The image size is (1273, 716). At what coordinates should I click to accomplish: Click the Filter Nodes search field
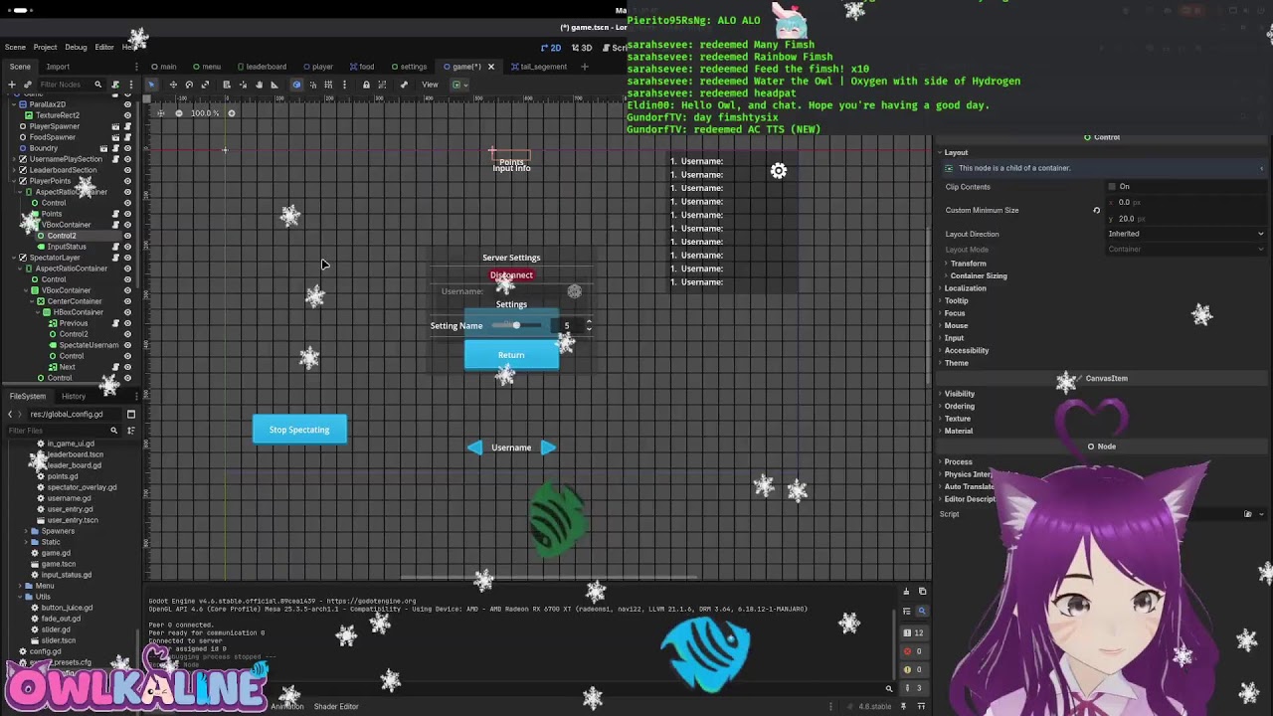pyautogui.click(x=70, y=85)
